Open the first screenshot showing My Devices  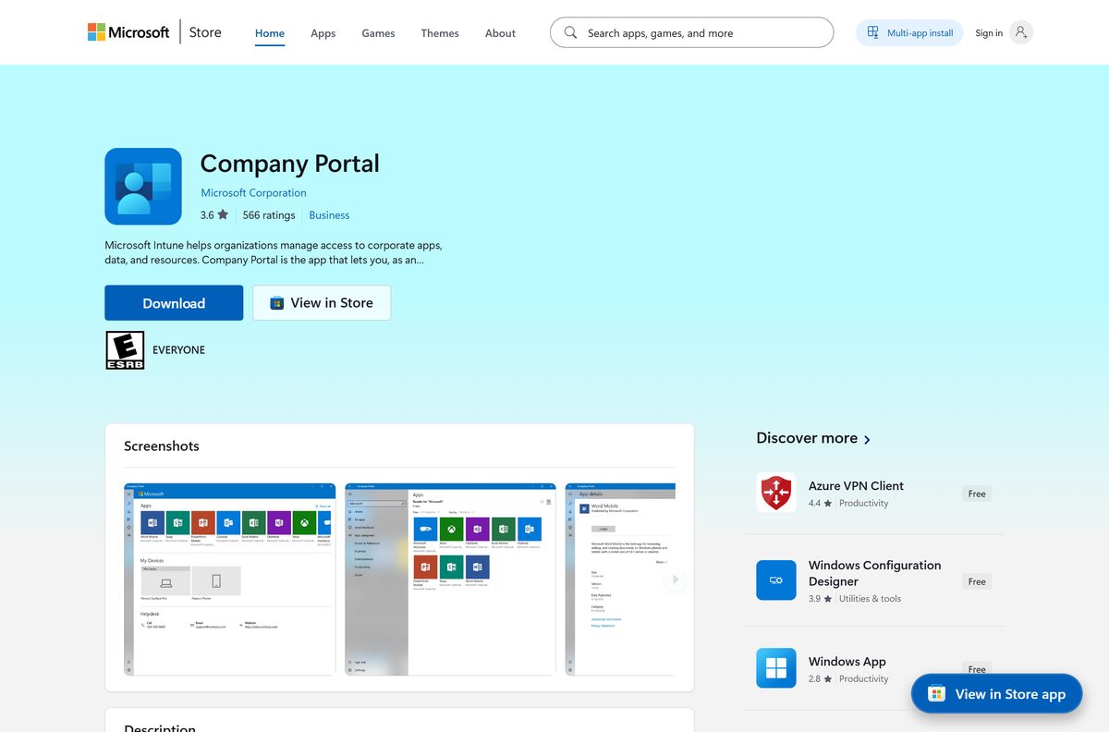(x=230, y=579)
